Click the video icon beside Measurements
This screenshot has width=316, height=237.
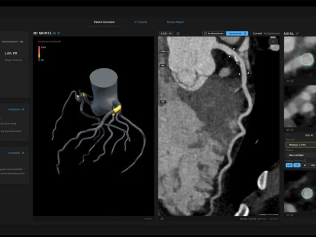[22, 42]
